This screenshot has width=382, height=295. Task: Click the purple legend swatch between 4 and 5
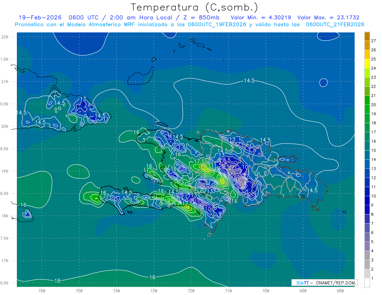(x=367, y=246)
